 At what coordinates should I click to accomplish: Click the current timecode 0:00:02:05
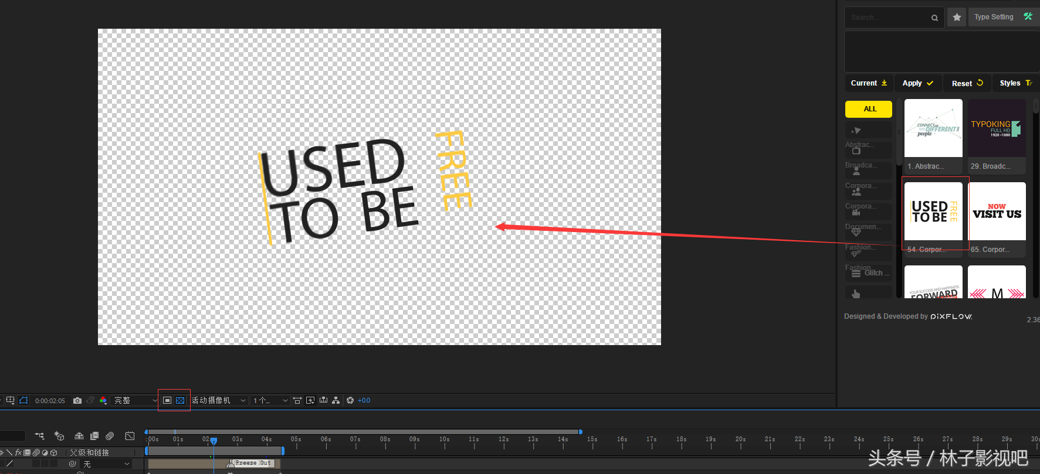(x=50, y=401)
